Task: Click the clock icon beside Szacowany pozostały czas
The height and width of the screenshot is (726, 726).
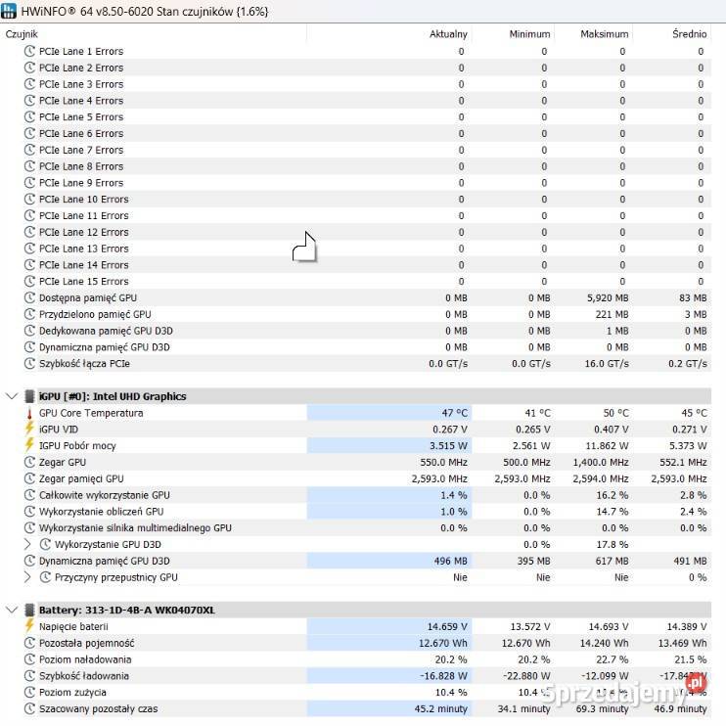Action: 29,708
